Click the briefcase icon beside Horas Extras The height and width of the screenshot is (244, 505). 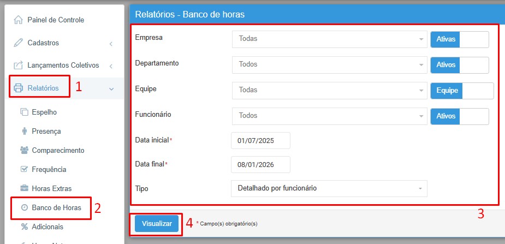point(24,188)
